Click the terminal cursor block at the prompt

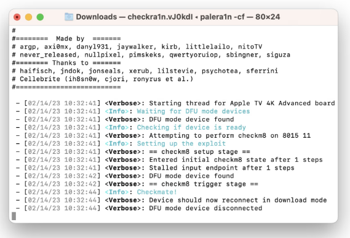pos(14,216)
